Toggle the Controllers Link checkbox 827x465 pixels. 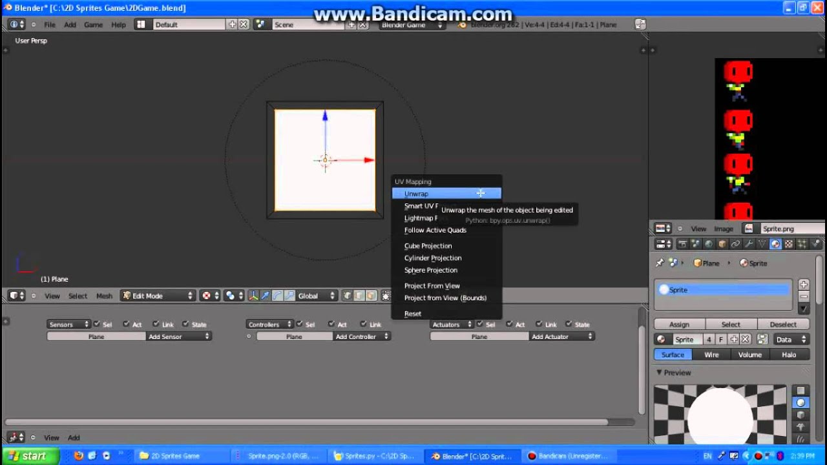click(364, 324)
